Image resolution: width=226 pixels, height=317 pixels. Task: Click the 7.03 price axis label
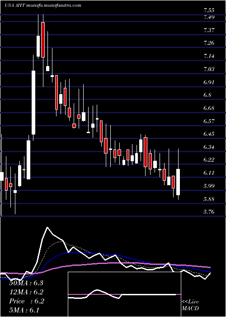pos(209,69)
